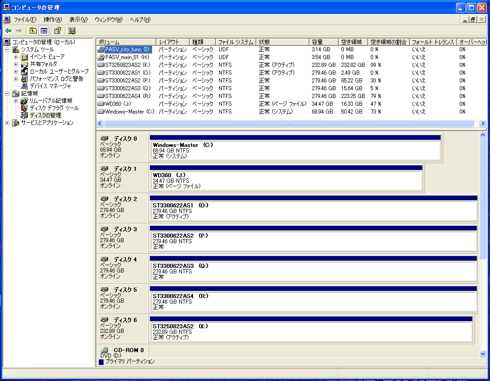This screenshot has height=381, width=490.
Task: Open the 操作(A) menu
Action: point(52,20)
